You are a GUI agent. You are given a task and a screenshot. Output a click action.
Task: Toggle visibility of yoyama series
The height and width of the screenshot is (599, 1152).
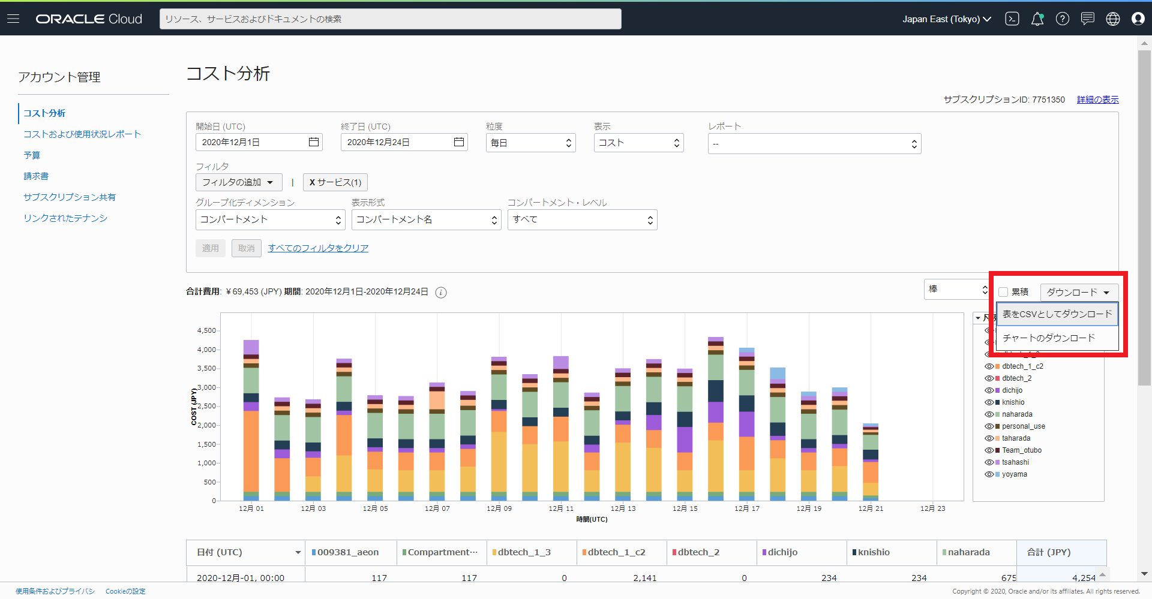coord(989,474)
